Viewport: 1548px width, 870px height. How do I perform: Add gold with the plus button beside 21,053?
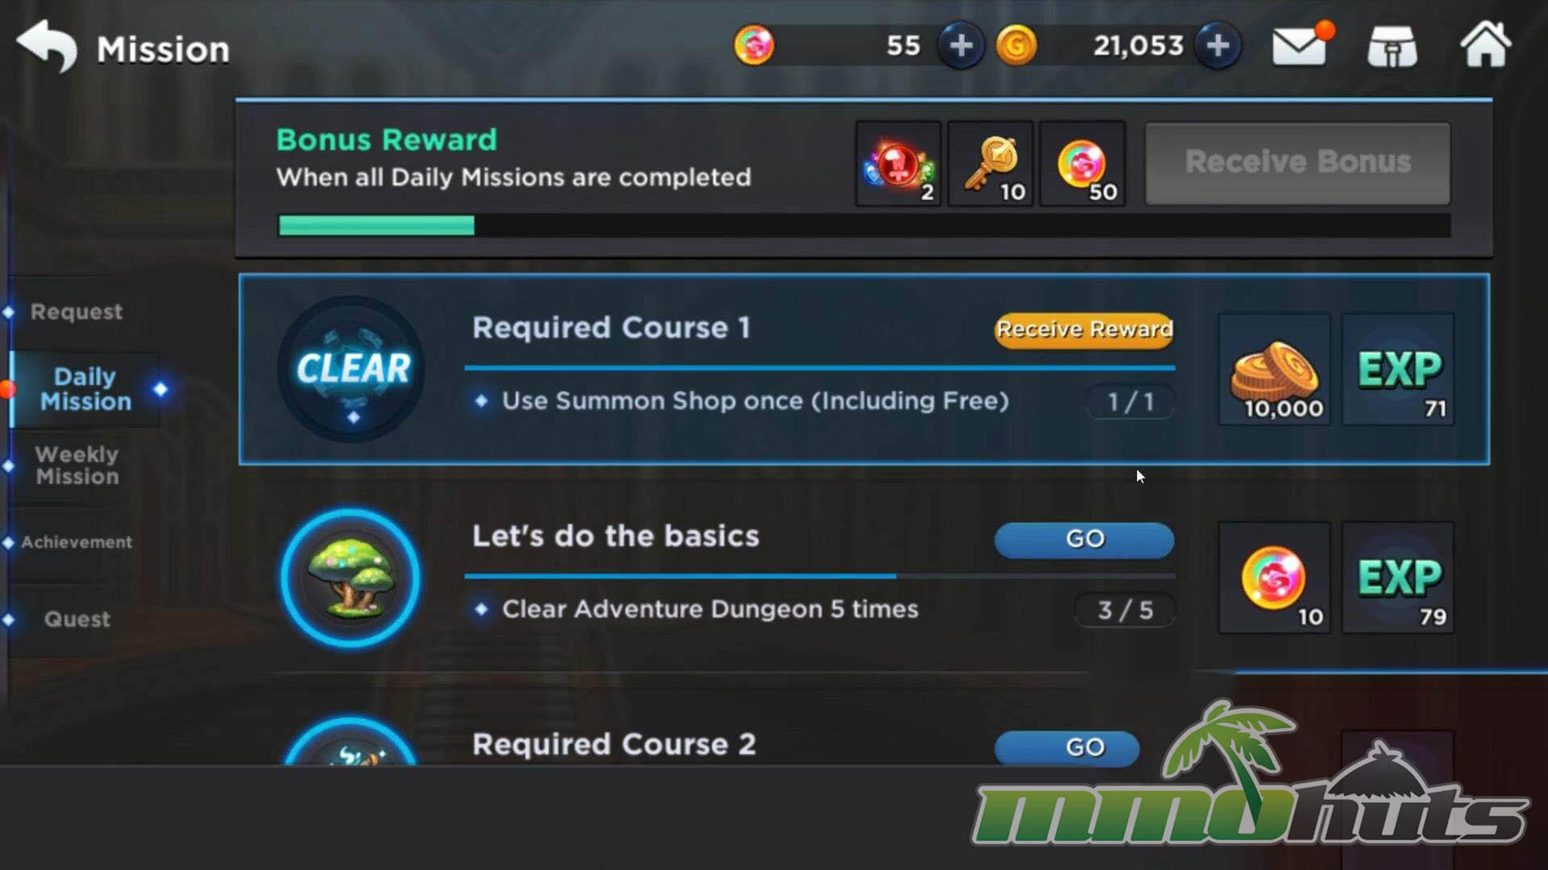tap(1217, 45)
